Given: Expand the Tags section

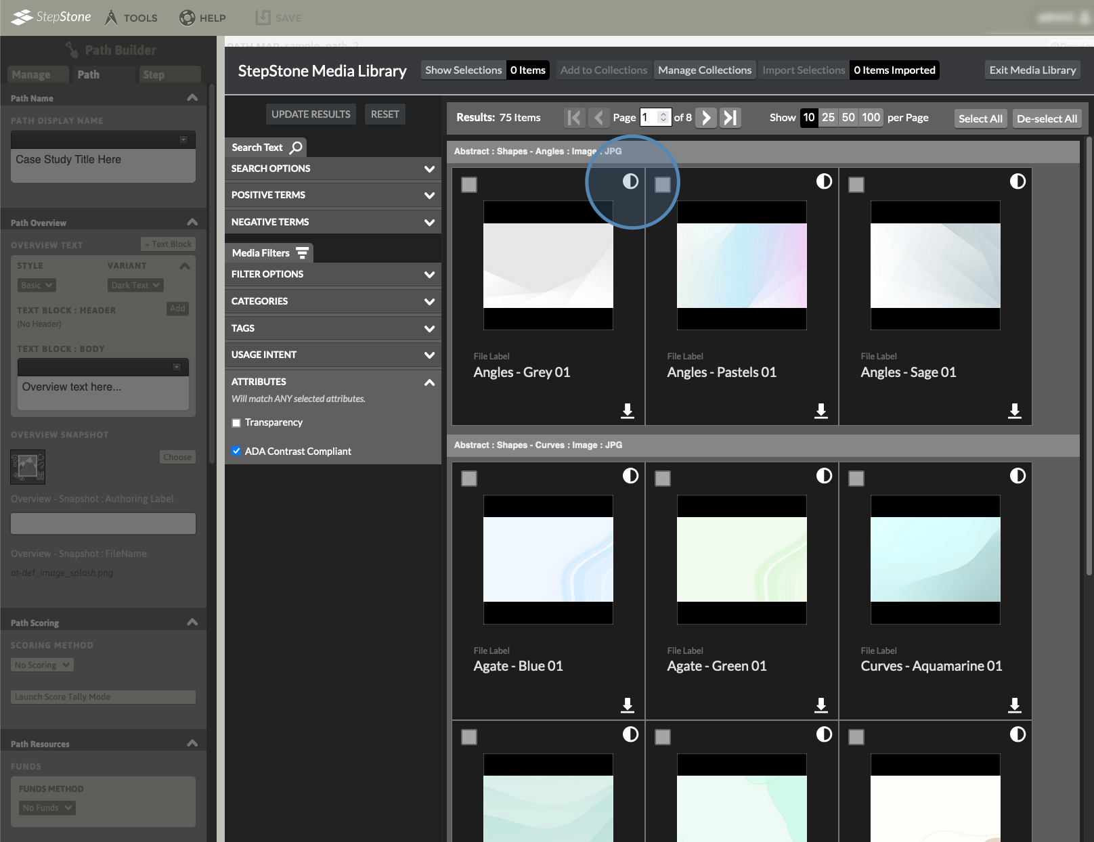Looking at the screenshot, I should (x=333, y=328).
